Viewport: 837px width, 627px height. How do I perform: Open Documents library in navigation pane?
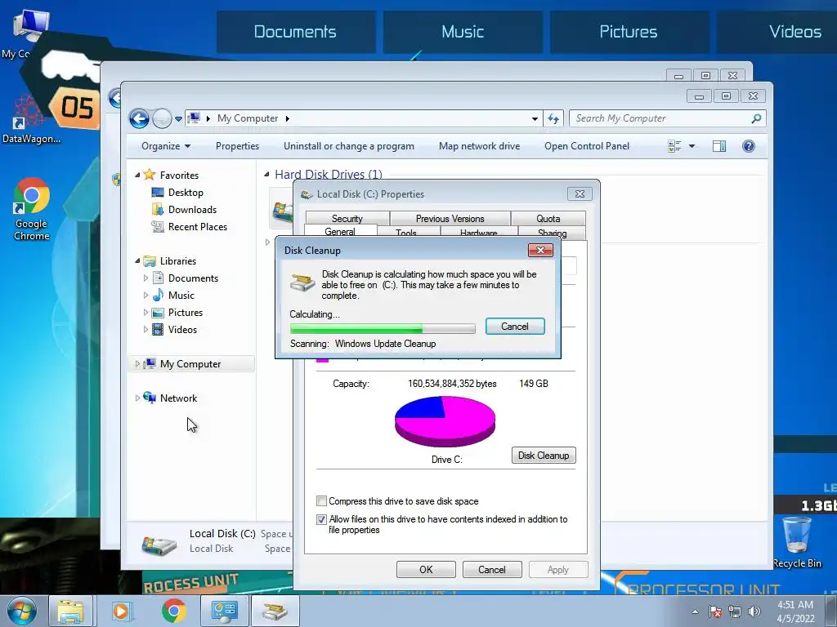193,278
